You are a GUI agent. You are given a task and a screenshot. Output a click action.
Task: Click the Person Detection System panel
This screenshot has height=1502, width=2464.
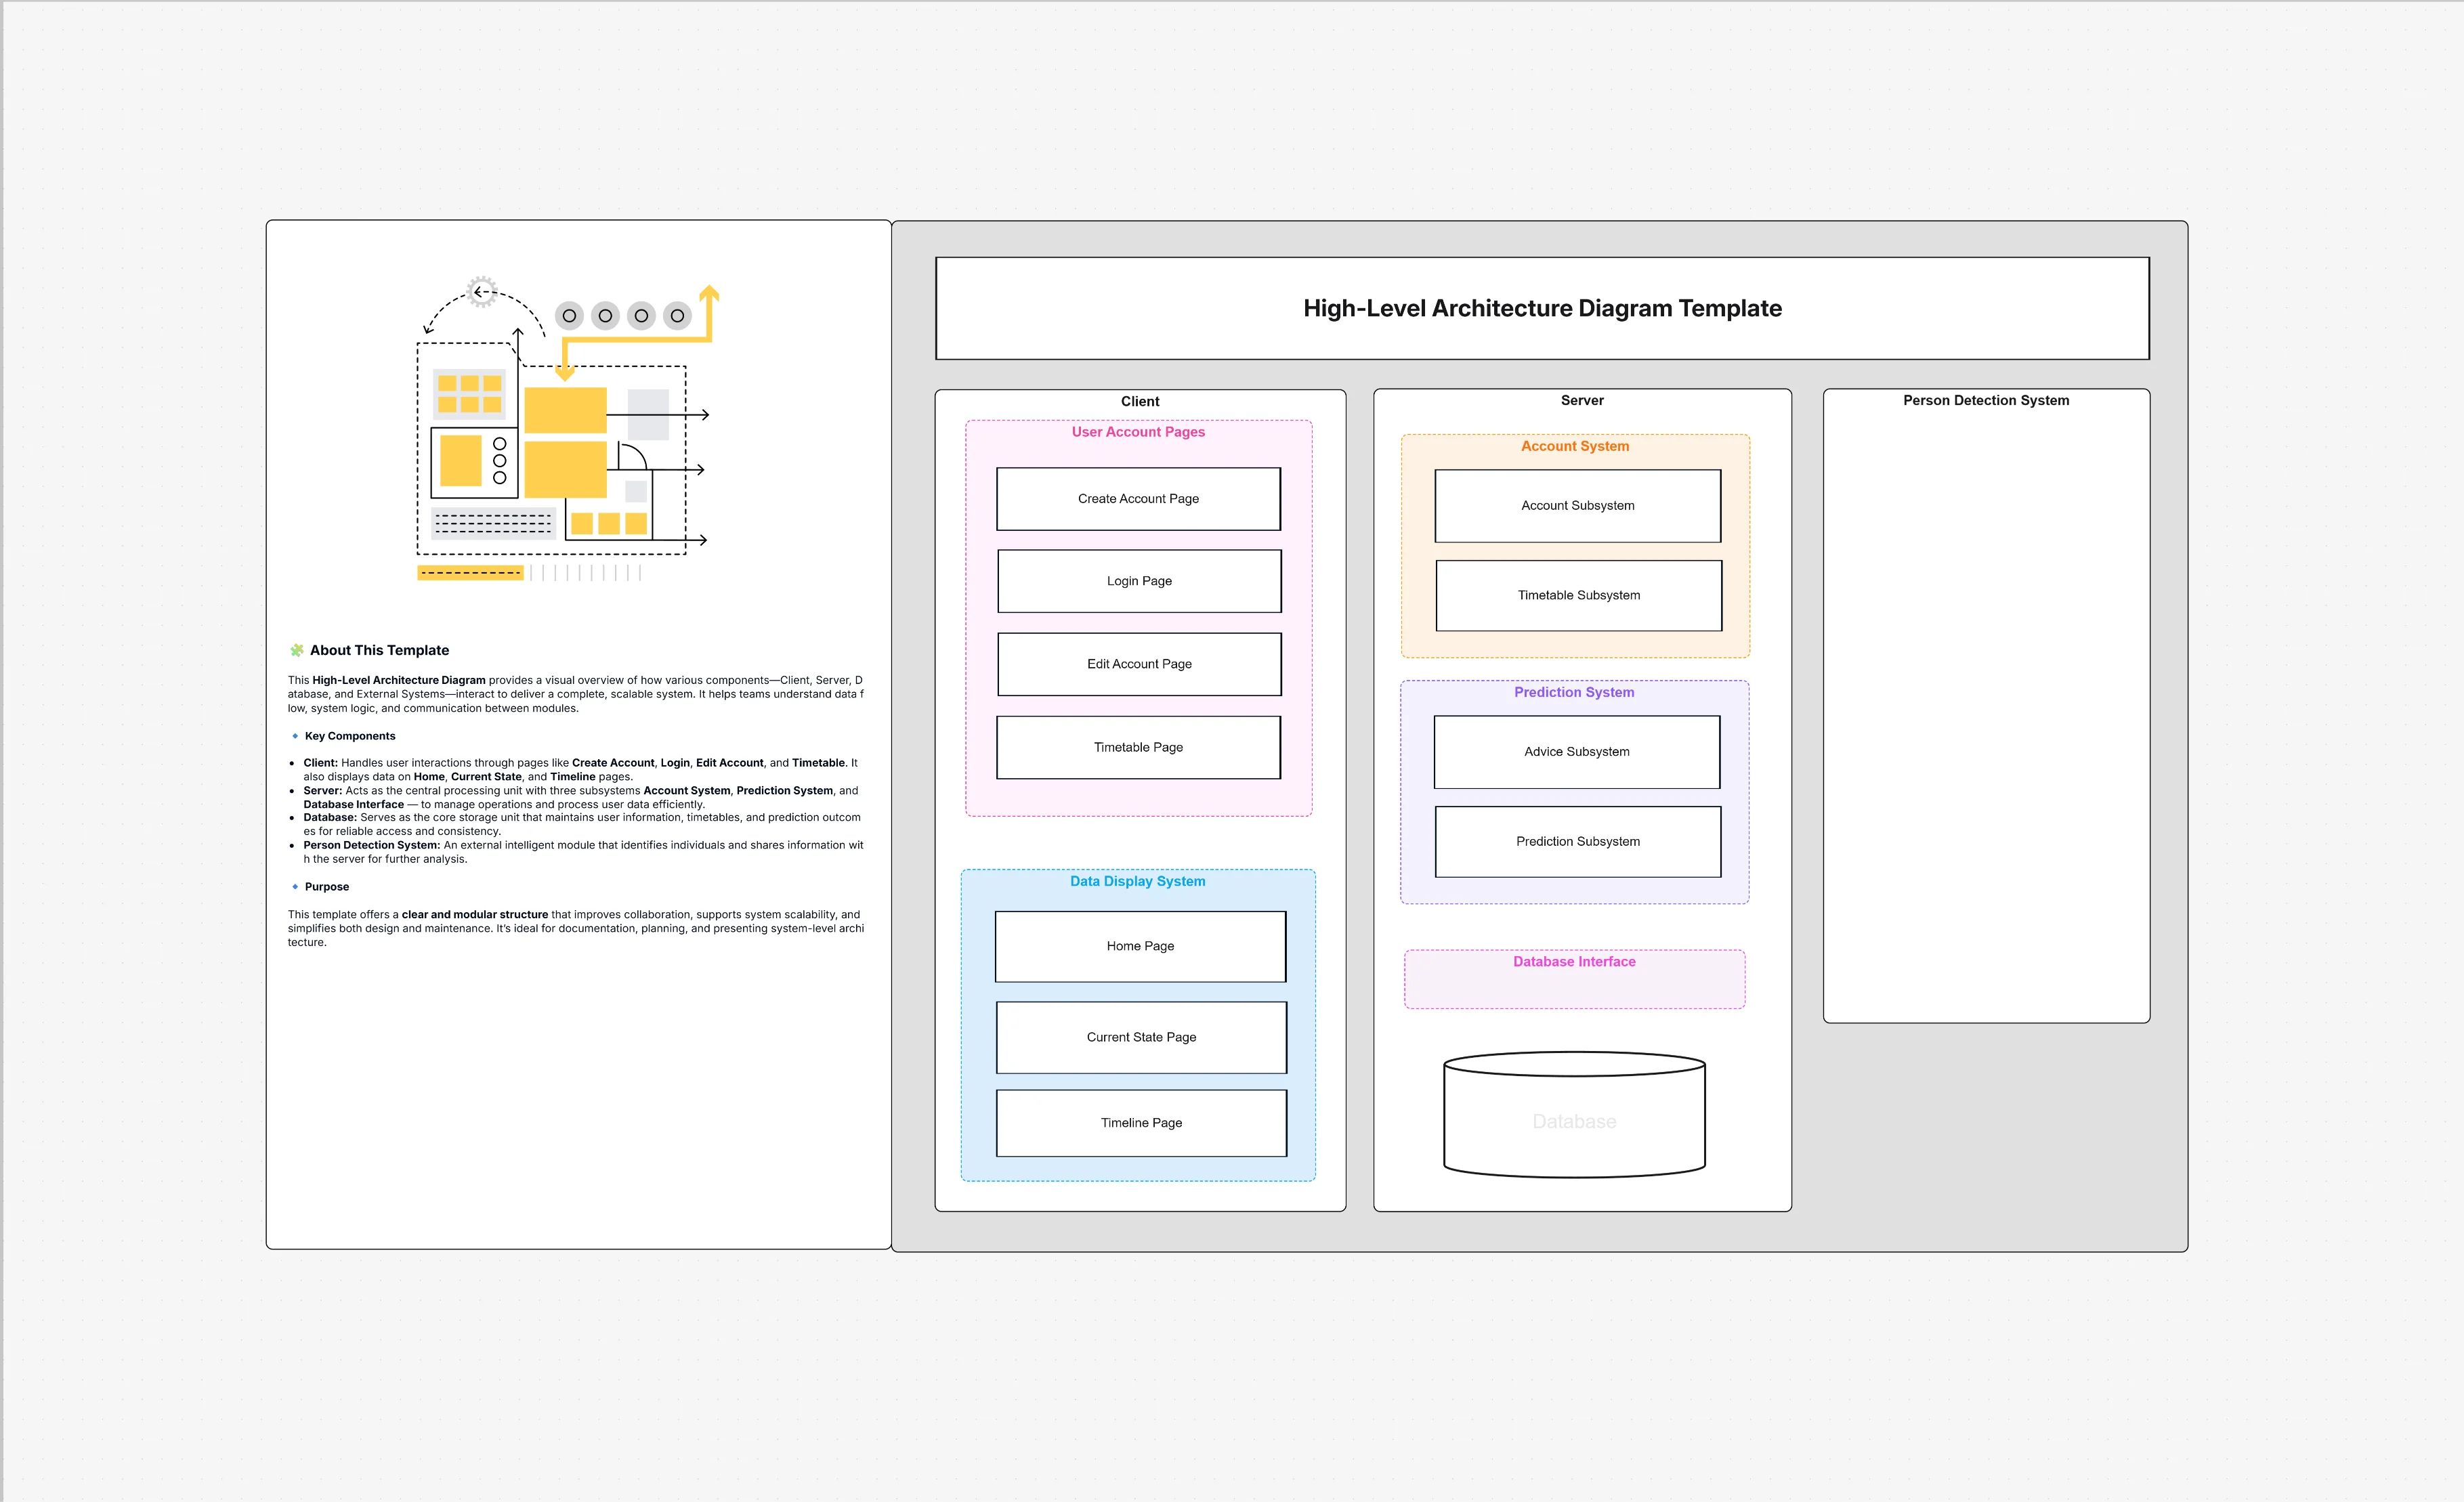click(x=1986, y=700)
